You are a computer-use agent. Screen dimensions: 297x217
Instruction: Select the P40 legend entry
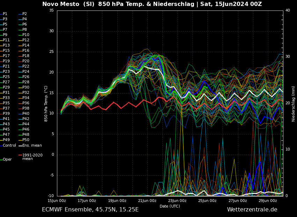26,114
